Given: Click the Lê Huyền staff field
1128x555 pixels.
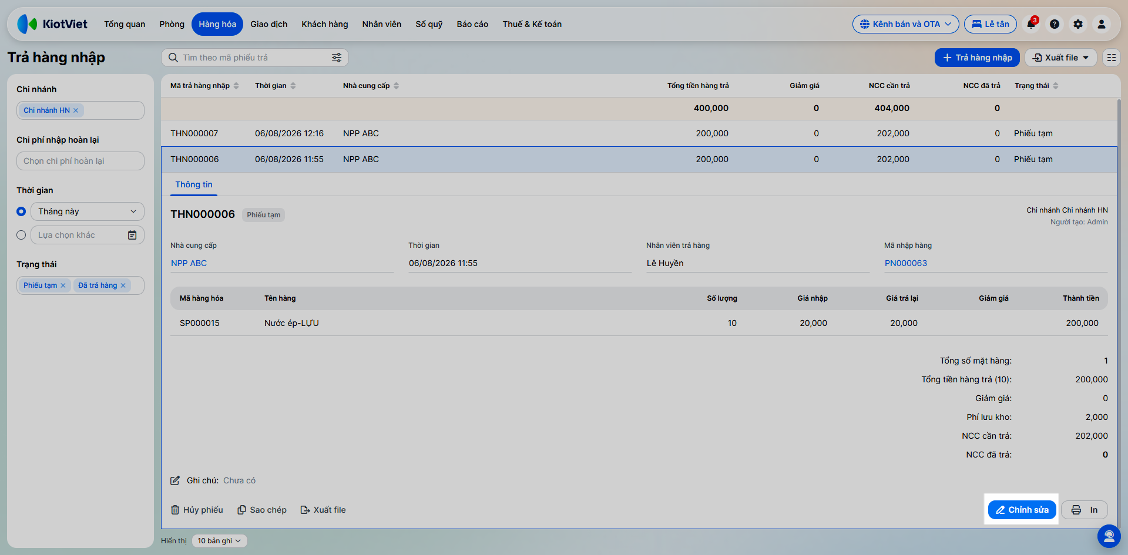Looking at the screenshot, I should pyautogui.click(x=758, y=263).
